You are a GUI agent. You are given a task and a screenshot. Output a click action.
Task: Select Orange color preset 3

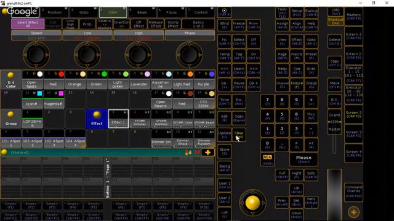75,80
